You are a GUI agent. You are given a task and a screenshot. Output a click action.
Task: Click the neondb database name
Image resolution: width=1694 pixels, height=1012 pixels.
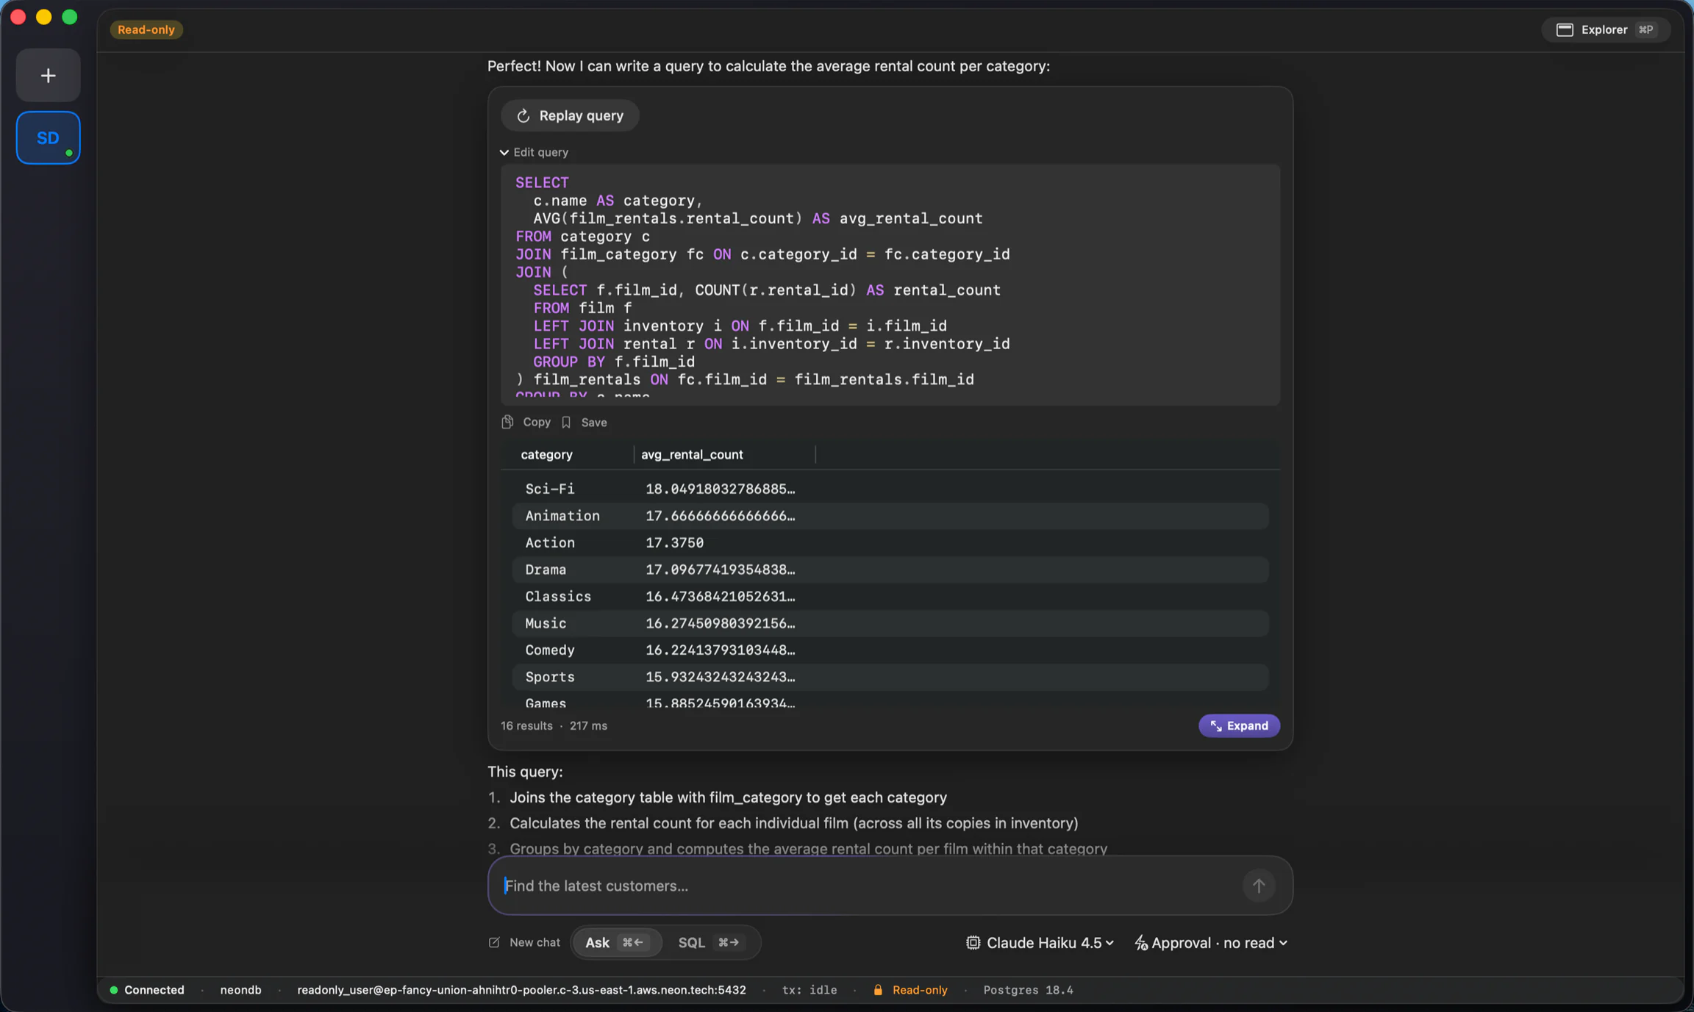pos(240,990)
